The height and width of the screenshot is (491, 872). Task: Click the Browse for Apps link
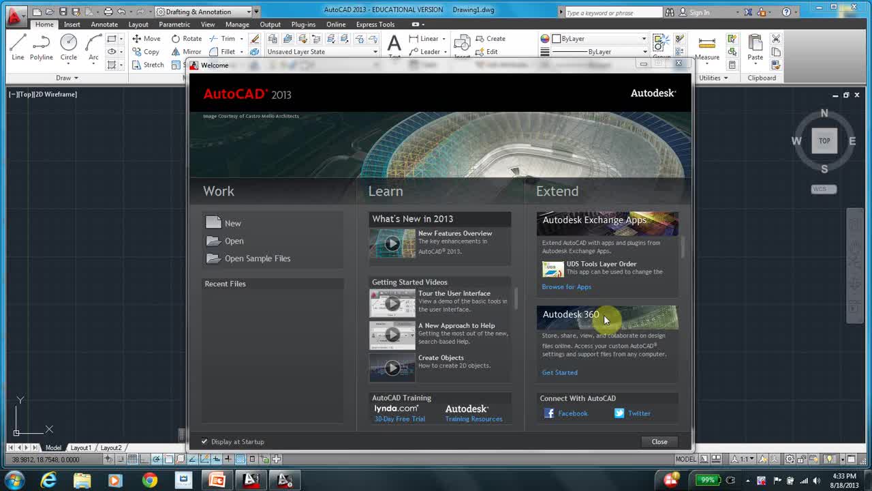coord(566,287)
